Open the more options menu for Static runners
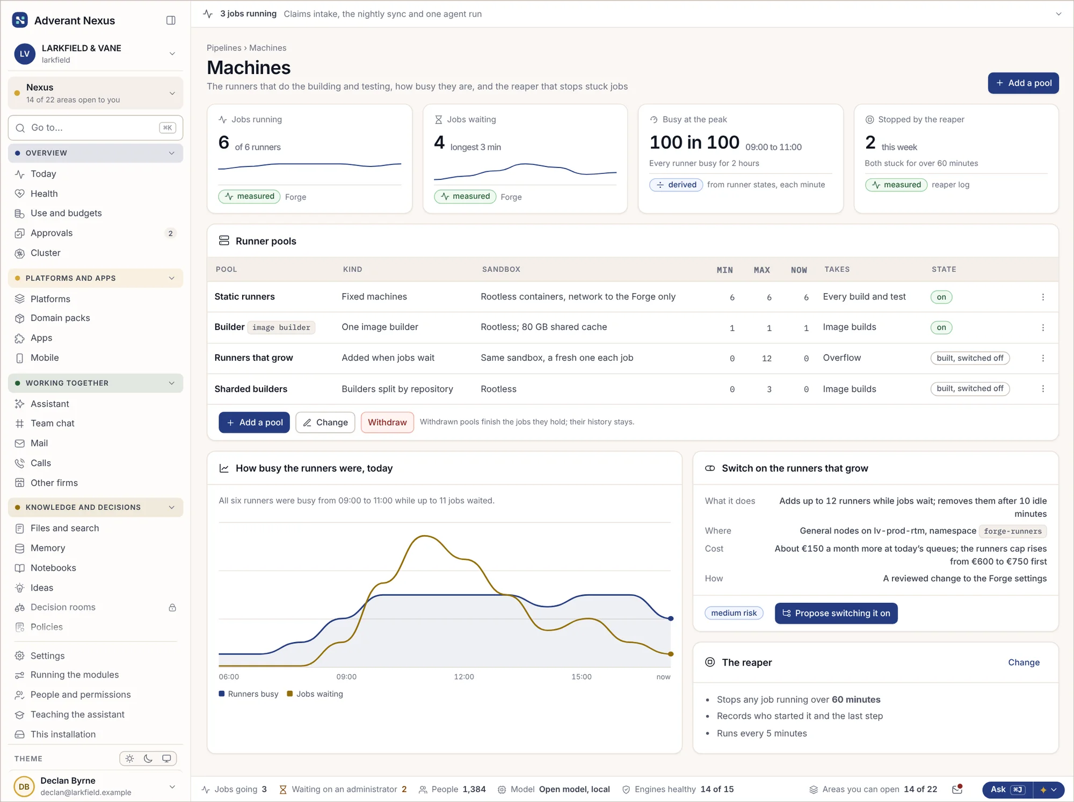The width and height of the screenshot is (1074, 802). [1043, 297]
